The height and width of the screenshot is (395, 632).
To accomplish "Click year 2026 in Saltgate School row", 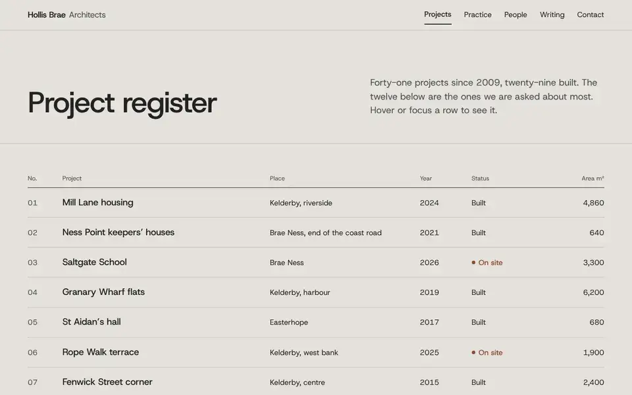I will pos(429,263).
